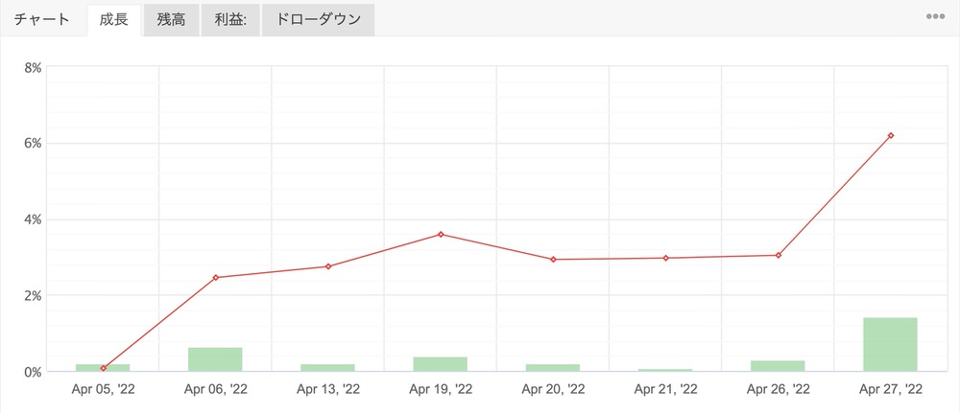Click the Apr 06 line data point

coord(216,278)
